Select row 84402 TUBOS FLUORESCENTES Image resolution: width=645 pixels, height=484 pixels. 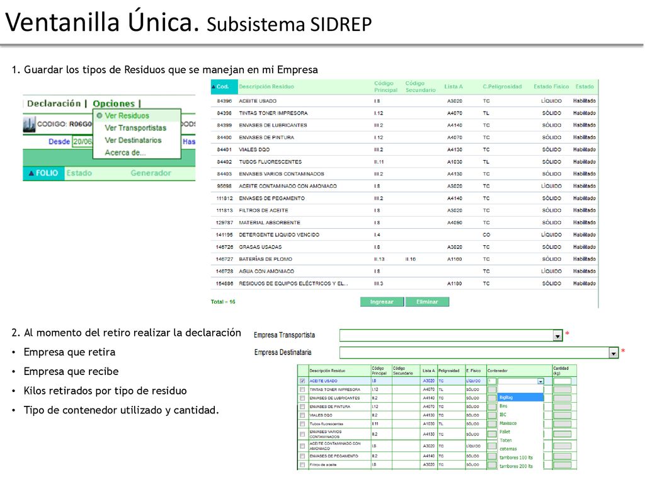click(404, 162)
